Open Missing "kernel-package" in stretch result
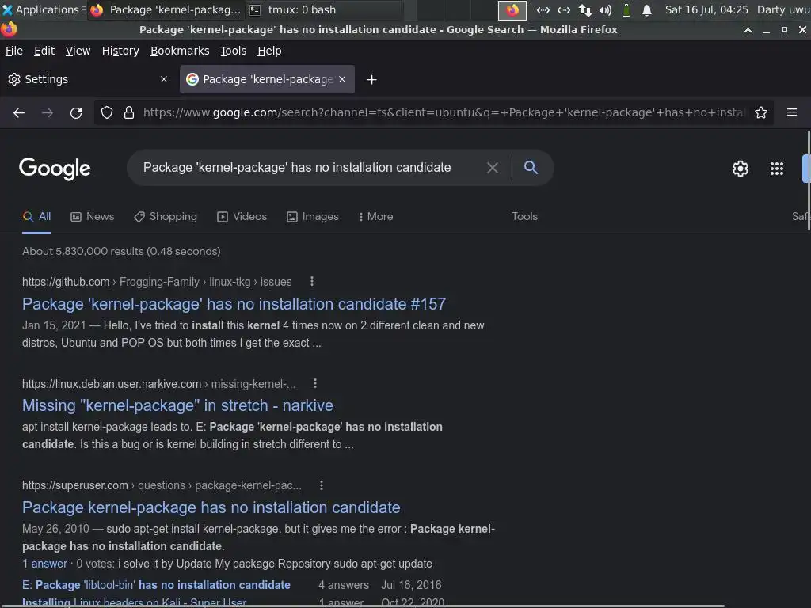Screen dimensions: 811x608 point(177,405)
